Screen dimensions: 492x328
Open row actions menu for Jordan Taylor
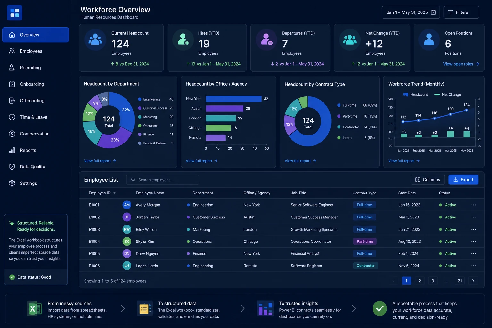click(x=474, y=217)
